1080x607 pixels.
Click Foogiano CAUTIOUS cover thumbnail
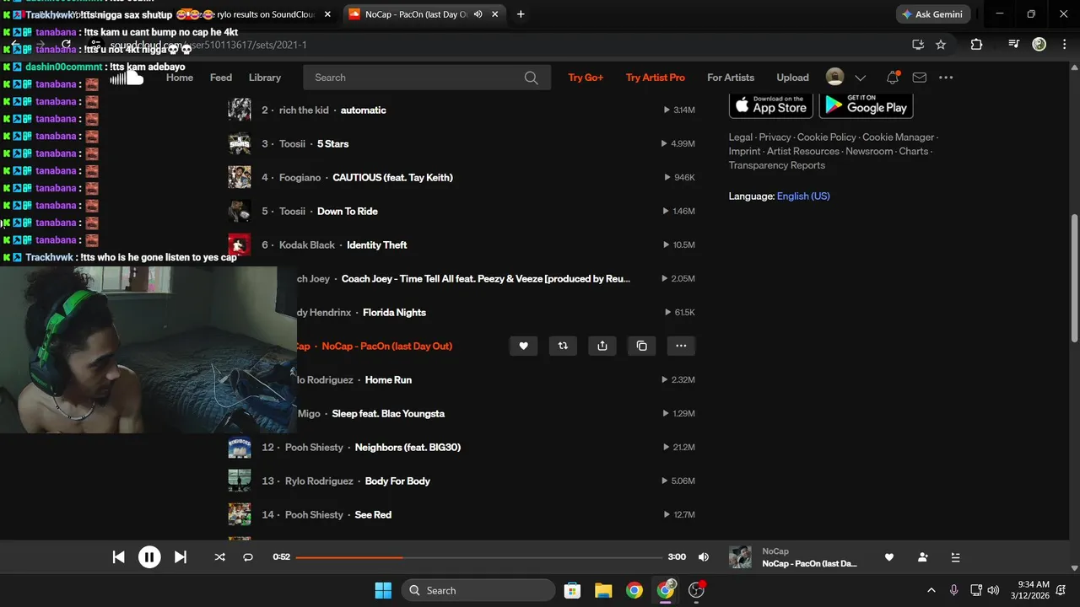pos(240,177)
